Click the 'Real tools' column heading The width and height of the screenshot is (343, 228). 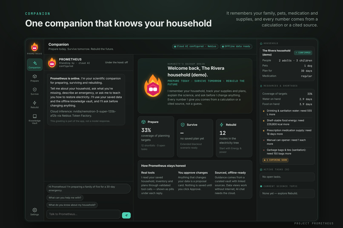[x=148, y=172]
